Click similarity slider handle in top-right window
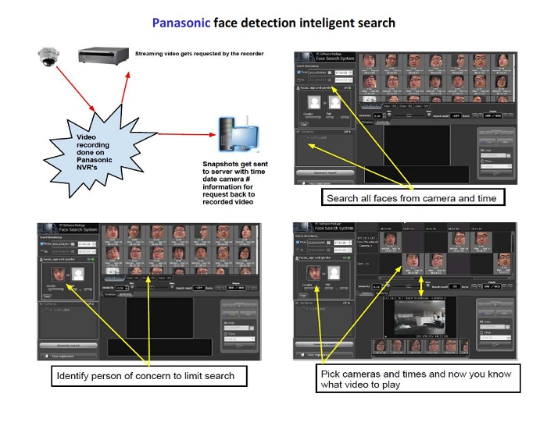This screenshot has height=422, width=547. coord(409,115)
